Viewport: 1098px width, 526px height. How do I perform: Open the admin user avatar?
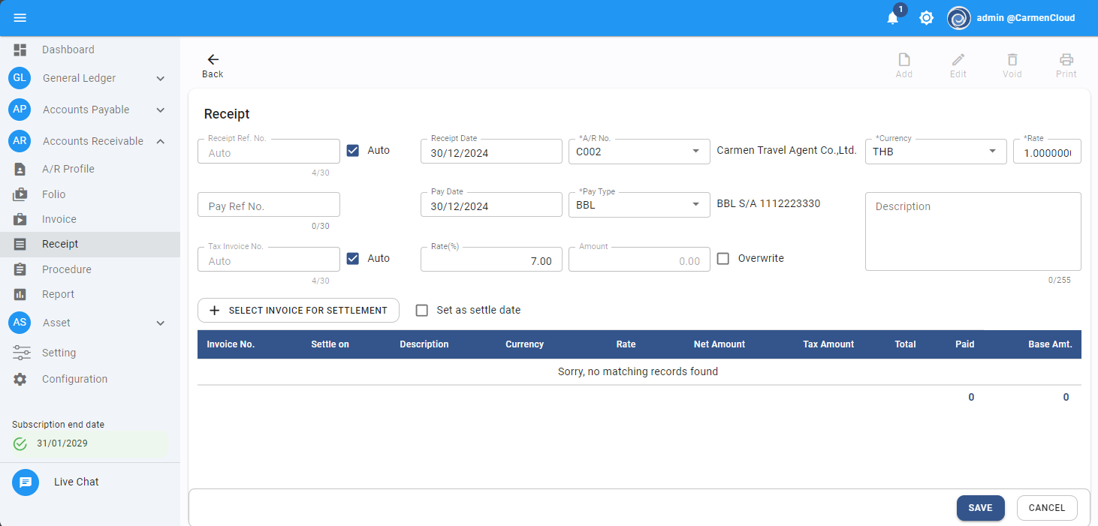(x=959, y=18)
